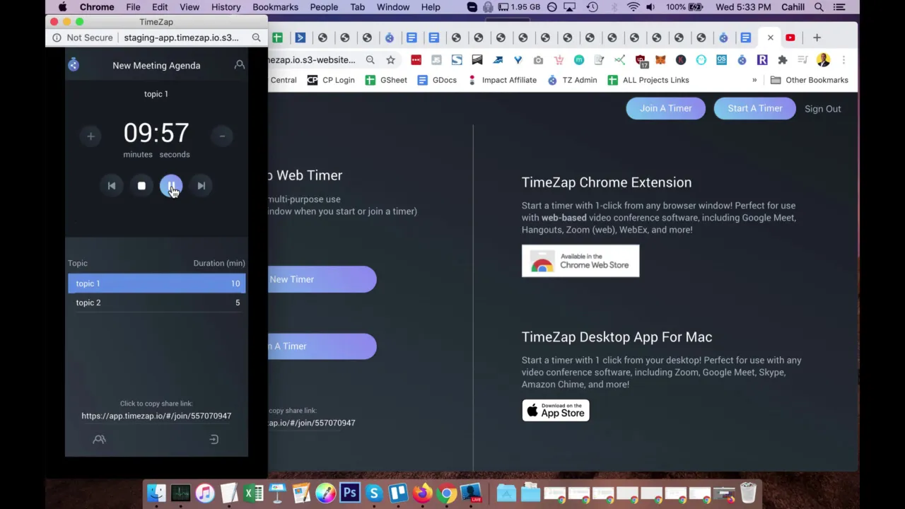Click the shopping cart extension icon

(559, 60)
